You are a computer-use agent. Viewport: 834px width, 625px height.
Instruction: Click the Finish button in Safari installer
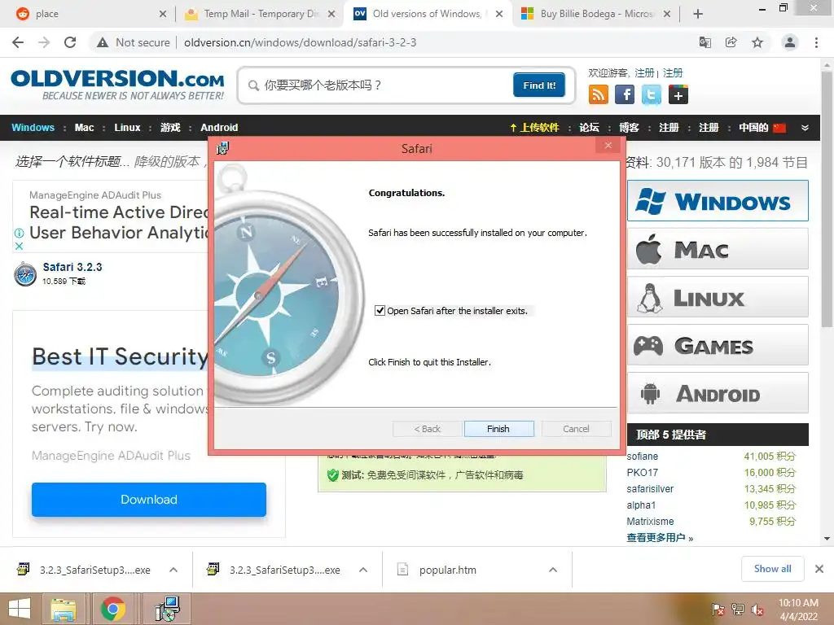click(498, 429)
